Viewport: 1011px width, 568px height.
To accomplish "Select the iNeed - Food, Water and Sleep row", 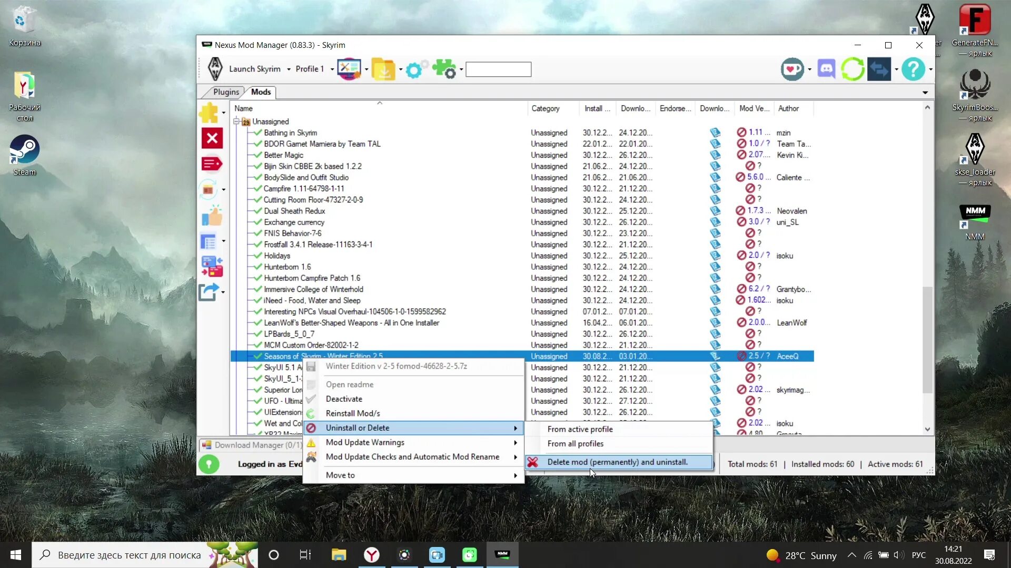I will click(521, 300).
